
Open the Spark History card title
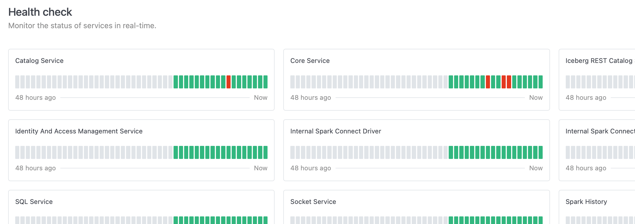tap(586, 202)
